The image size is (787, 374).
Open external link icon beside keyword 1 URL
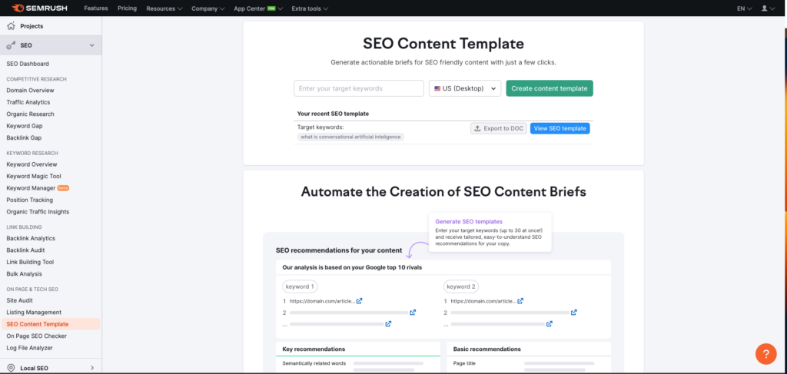pos(360,302)
